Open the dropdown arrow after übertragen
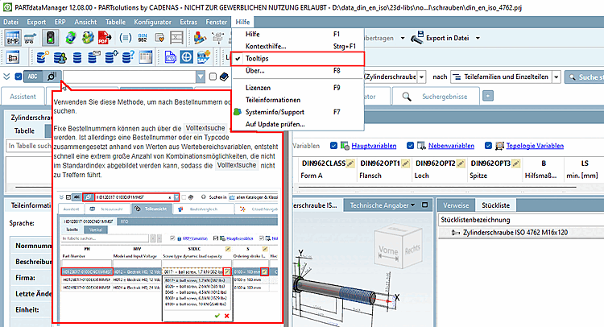604x327 pixels. [403, 38]
